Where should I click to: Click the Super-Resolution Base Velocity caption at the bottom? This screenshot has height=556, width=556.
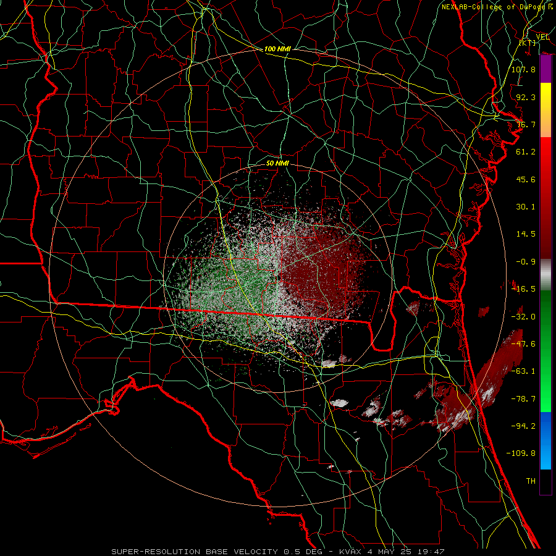(277, 552)
